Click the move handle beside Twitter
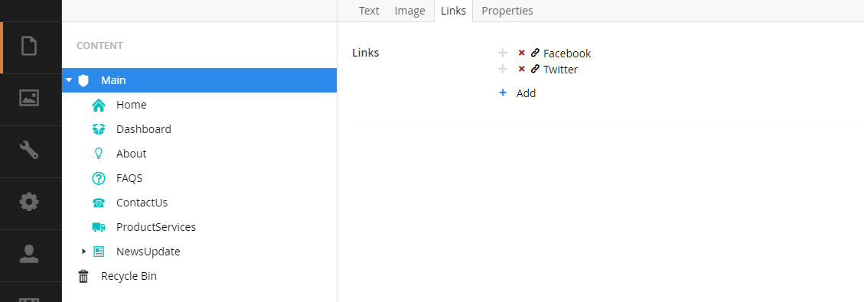 pos(503,69)
